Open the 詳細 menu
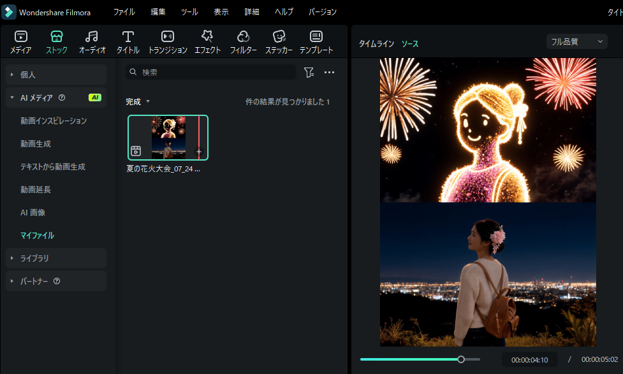The image size is (623, 374). (251, 12)
